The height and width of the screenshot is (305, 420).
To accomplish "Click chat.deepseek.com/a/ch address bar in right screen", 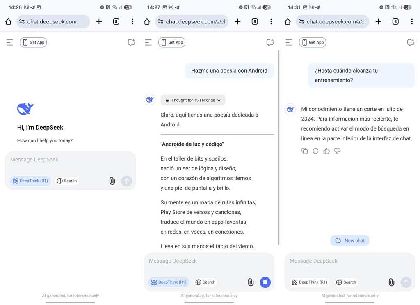I will click(x=332, y=21).
